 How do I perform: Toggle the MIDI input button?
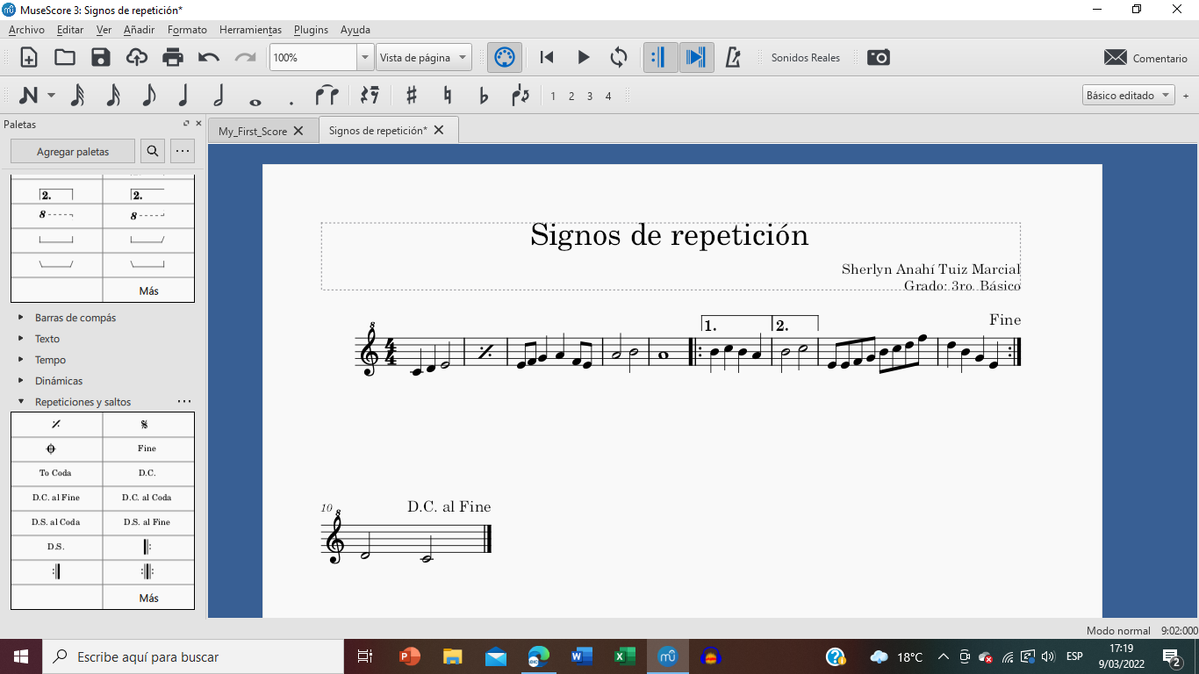(504, 58)
